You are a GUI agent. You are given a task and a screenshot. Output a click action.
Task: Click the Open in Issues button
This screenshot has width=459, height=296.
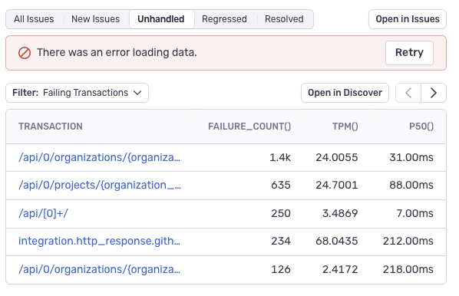[x=408, y=19]
